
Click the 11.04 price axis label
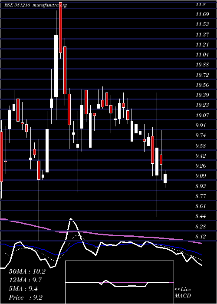pos(202,55)
